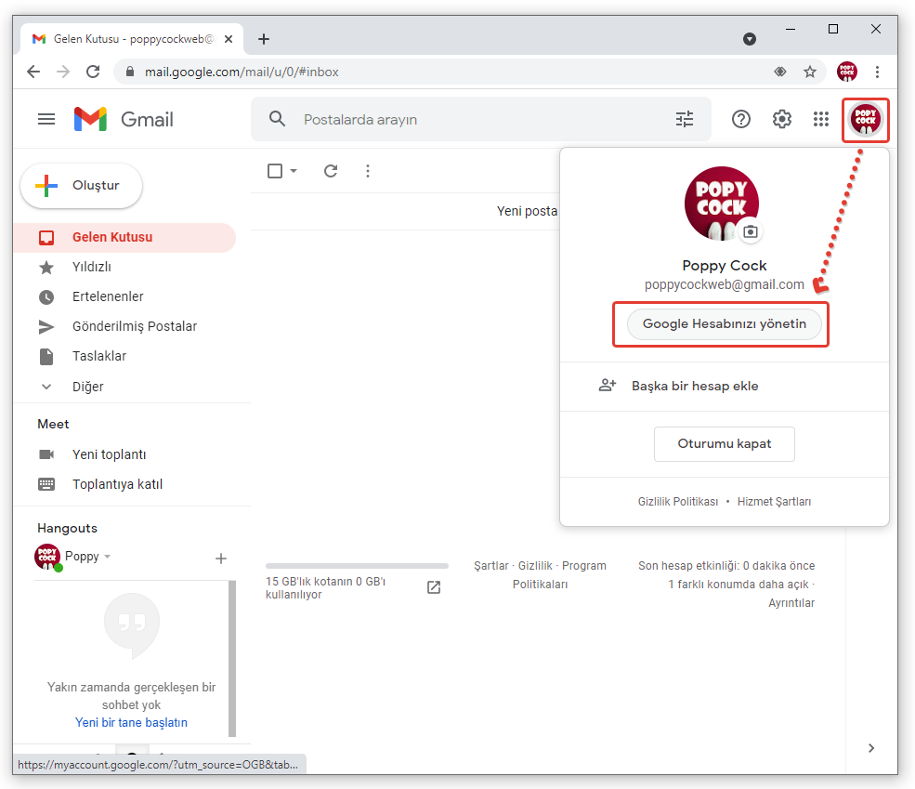The height and width of the screenshot is (789, 915).
Task: Open Google apps grid
Action: click(821, 119)
